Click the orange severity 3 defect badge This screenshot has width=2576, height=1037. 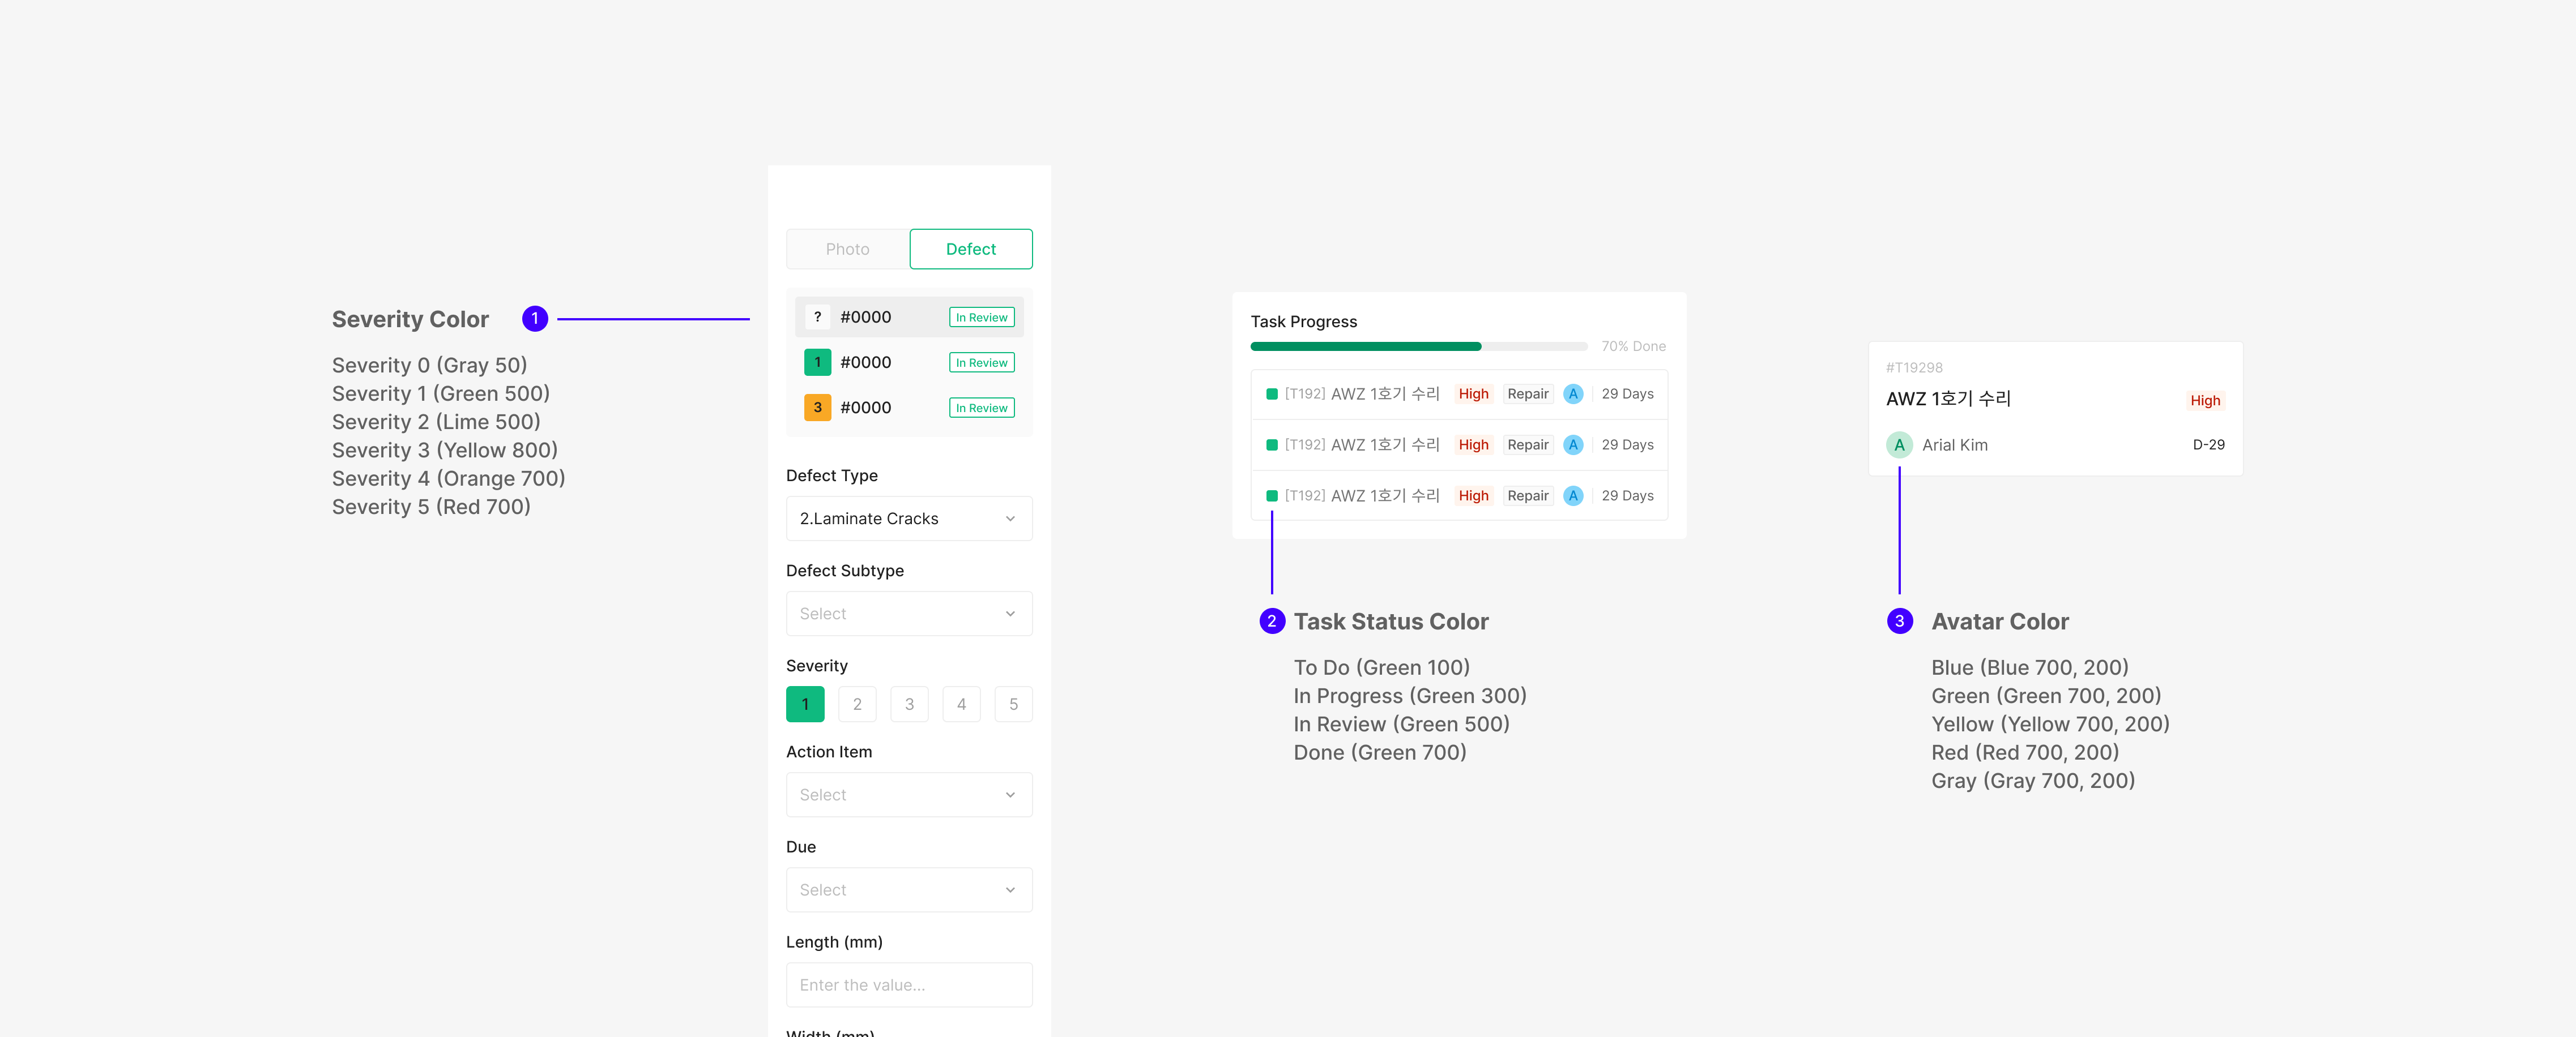coord(817,408)
